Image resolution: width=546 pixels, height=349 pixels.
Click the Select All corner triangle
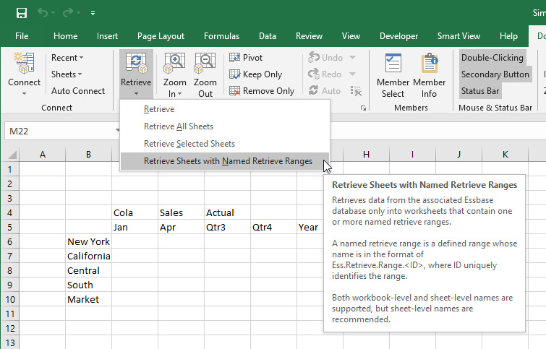point(12,155)
